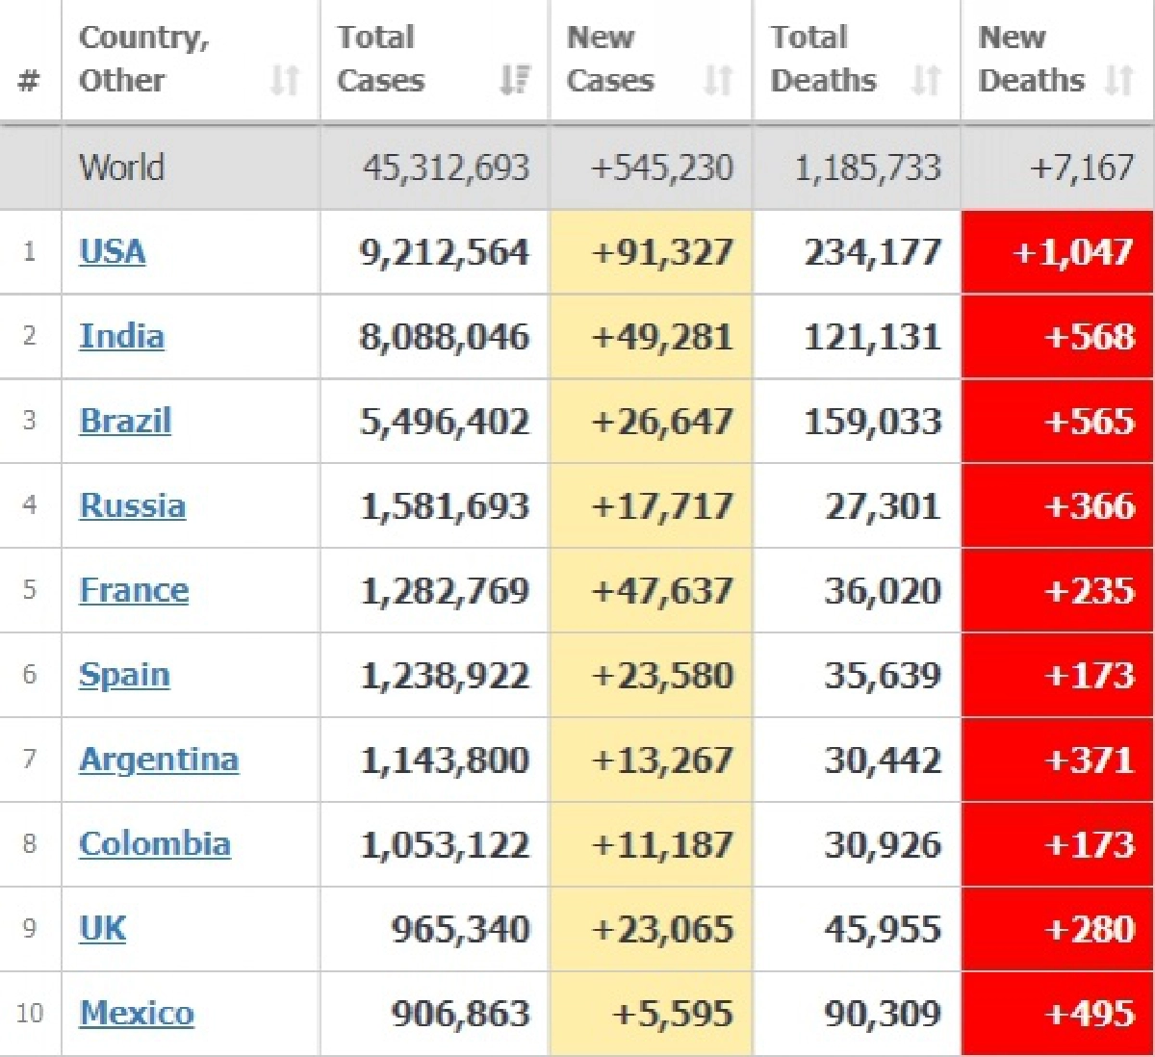Sort by Total Deaths arrow icon
1155x1057 pixels.
pyautogui.click(x=927, y=80)
